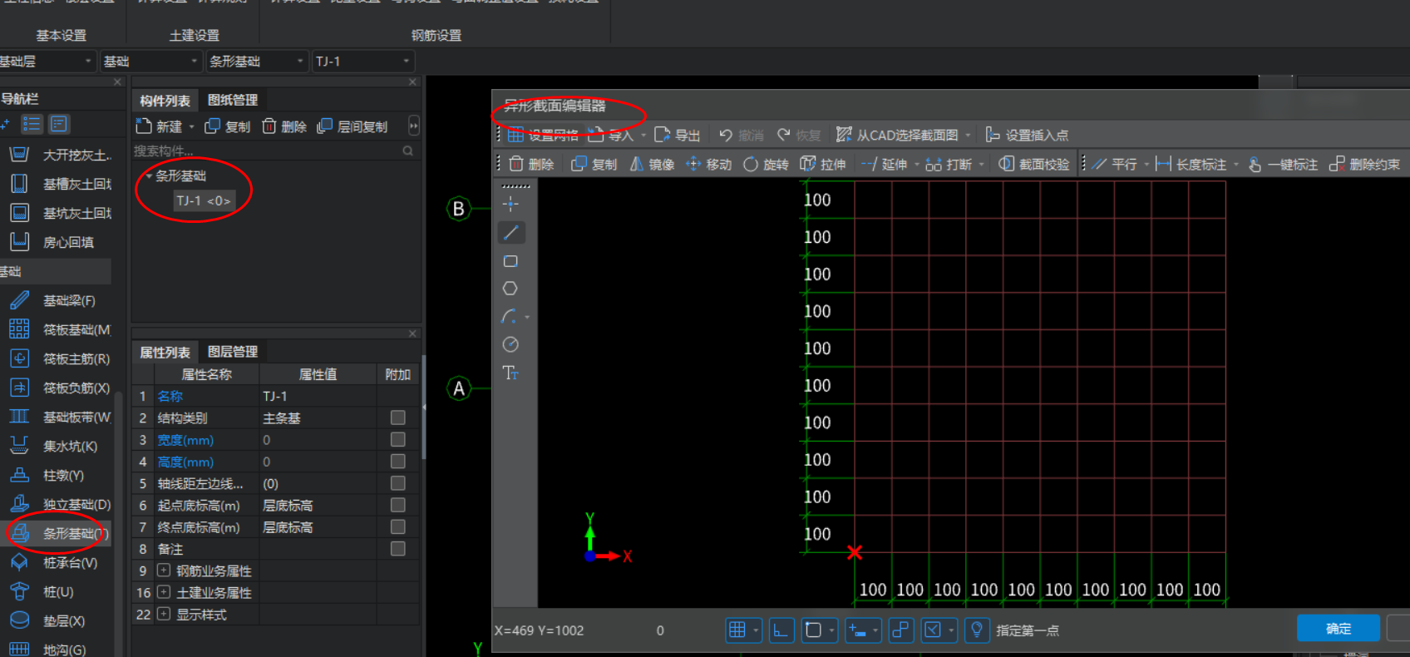Viewport: 1410px width, 657px height.
Task: Toggle orthogonal mode icon in status bar
Action: (x=781, y=630)
